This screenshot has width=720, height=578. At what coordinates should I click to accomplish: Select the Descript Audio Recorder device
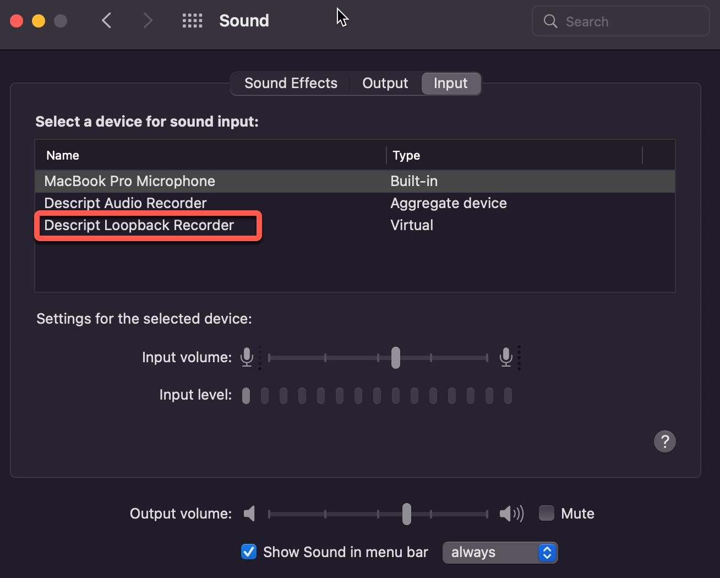pos(126,203)
